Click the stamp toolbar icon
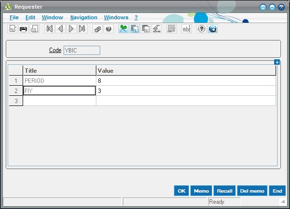 (157, 29)
